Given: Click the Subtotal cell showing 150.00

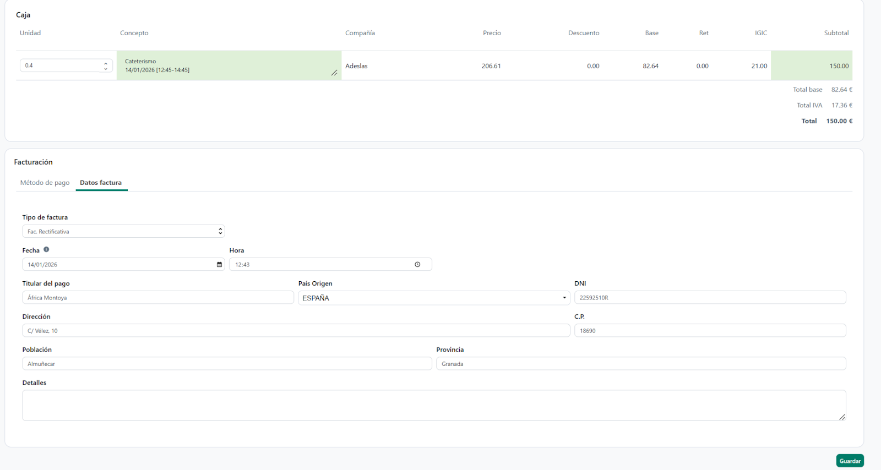Looking at the screenshot, I should point(812,66).
